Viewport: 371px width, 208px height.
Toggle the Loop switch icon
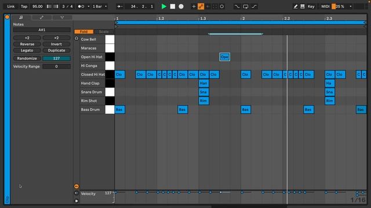246,6
